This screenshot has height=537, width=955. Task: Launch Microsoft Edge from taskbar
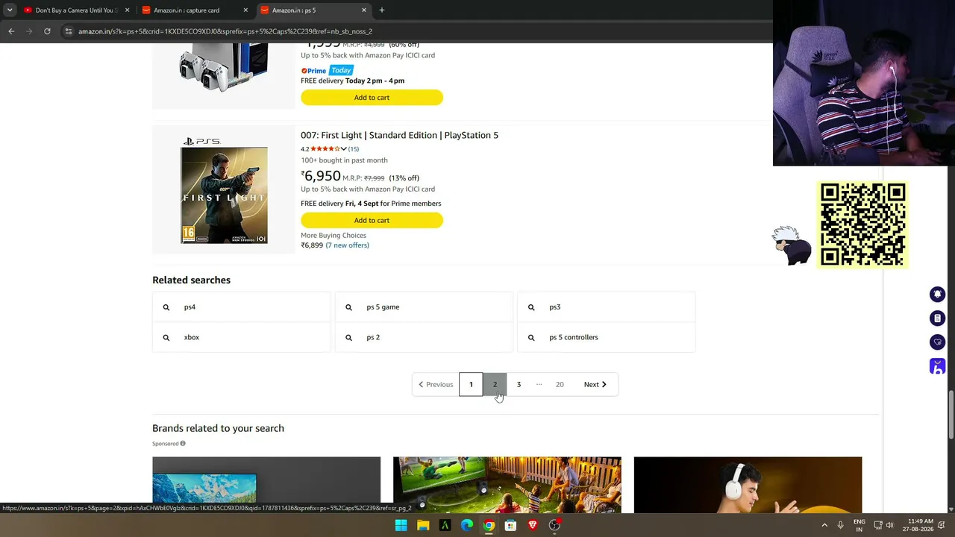click(x=467, y=525)
